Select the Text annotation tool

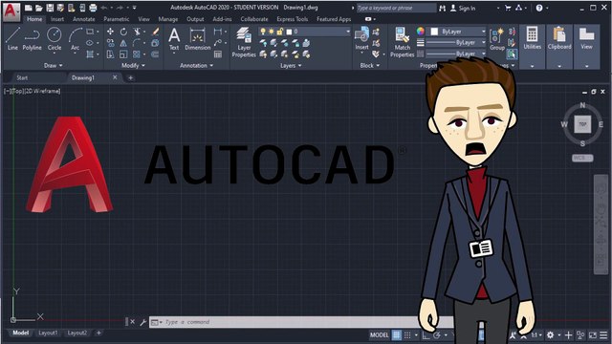[174, 39]
